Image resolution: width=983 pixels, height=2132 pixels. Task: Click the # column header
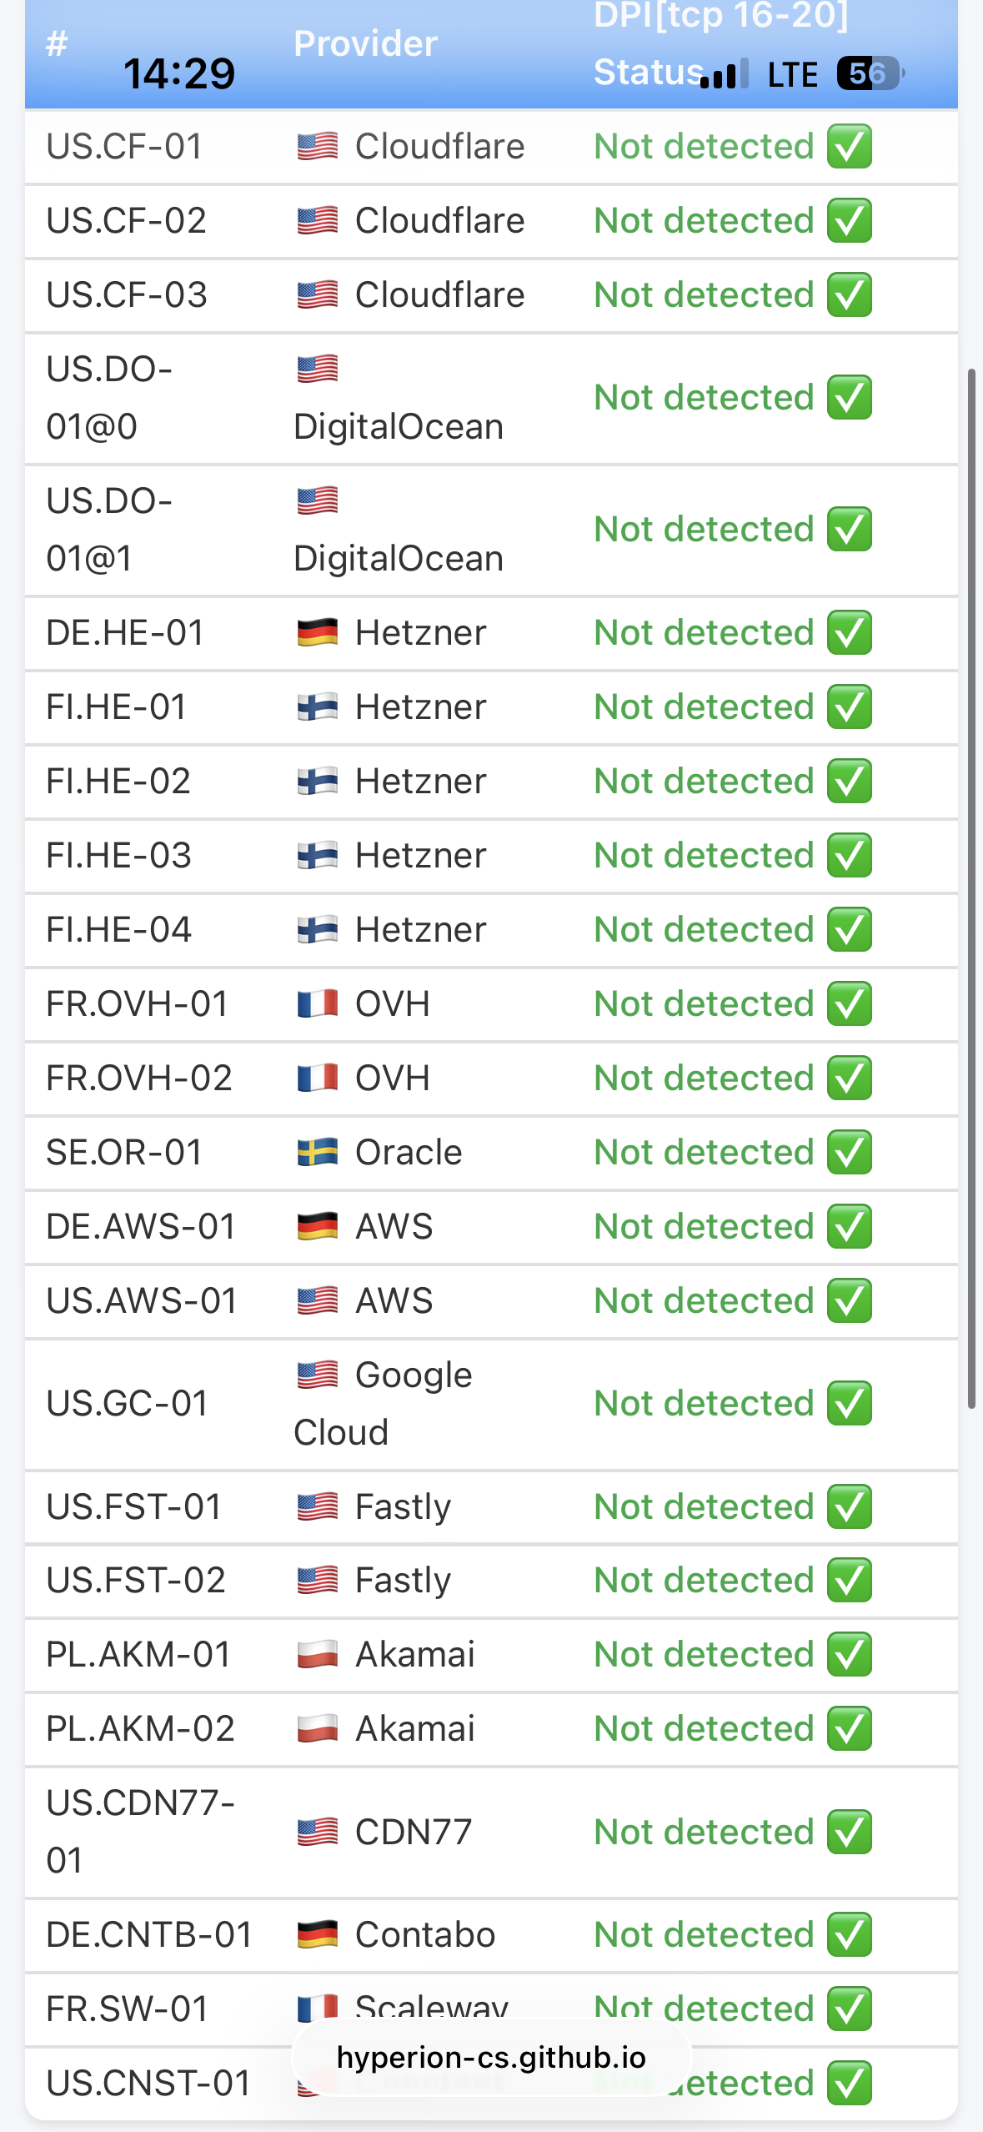tap(57, 43)
